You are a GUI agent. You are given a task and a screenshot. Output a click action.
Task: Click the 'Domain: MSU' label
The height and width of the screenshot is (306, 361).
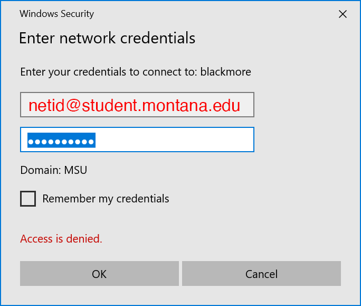53,170
